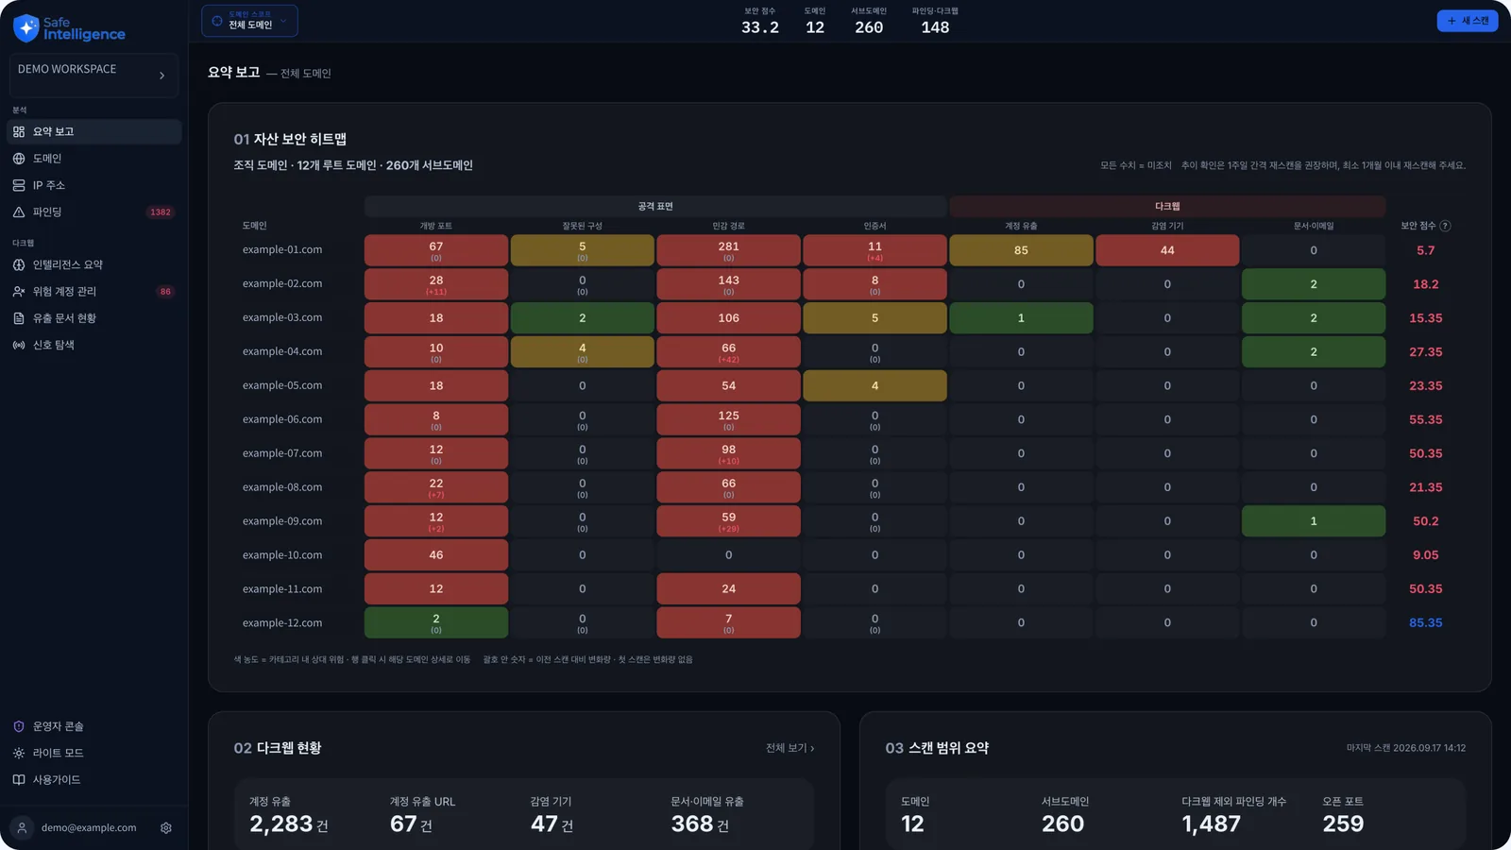This screenshot has height=850, width=1511.
Task: Open the 요약 보고 sidebar icon
Action: click(19, 132)
